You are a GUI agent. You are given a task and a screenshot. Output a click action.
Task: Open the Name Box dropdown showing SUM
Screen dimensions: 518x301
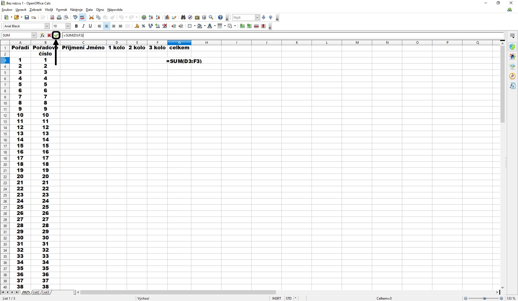pos(34,35)
